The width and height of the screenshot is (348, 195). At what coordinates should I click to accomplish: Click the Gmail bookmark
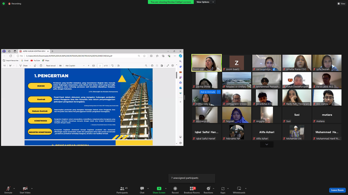coord(25,61)
